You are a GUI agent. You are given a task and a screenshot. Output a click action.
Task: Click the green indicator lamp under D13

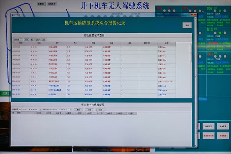point(220,33)
